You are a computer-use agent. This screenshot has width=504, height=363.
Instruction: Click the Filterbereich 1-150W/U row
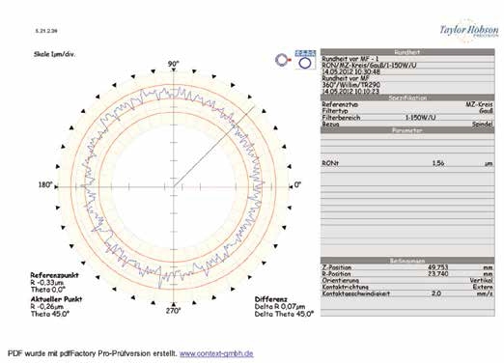(407, 118)
